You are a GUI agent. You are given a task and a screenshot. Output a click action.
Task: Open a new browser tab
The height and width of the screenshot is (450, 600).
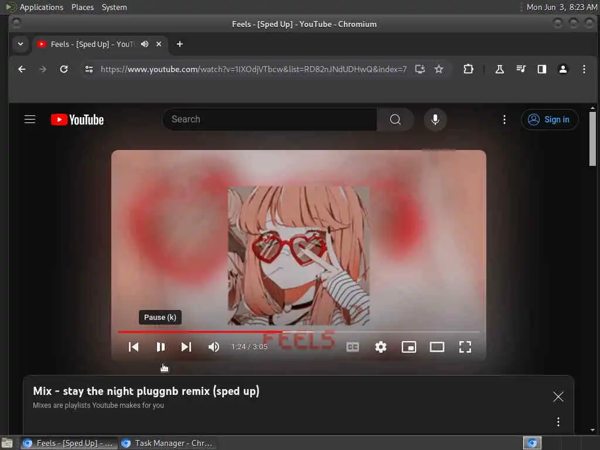(x=179, y=44)
